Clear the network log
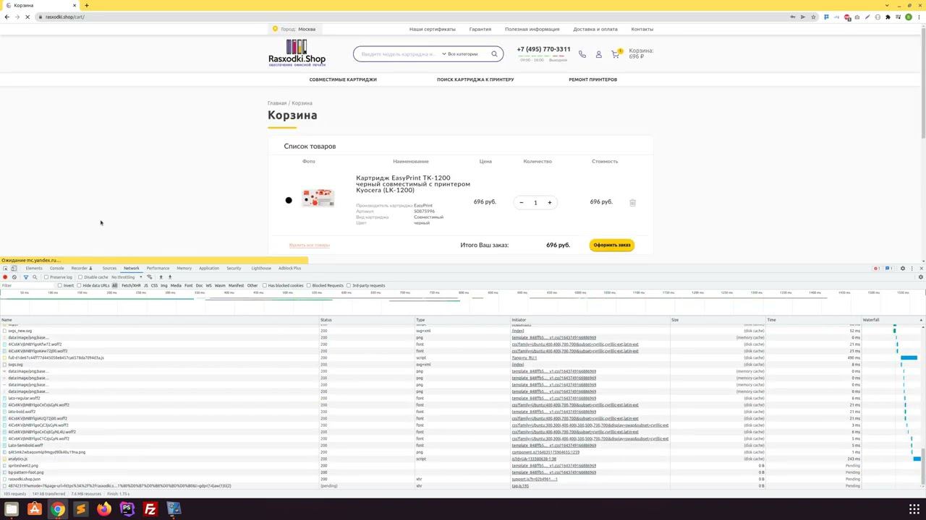The height and width of the screenshot is (520, 926). (x=14, y=277)
